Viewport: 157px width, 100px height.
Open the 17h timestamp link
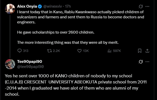coord(68,6)
